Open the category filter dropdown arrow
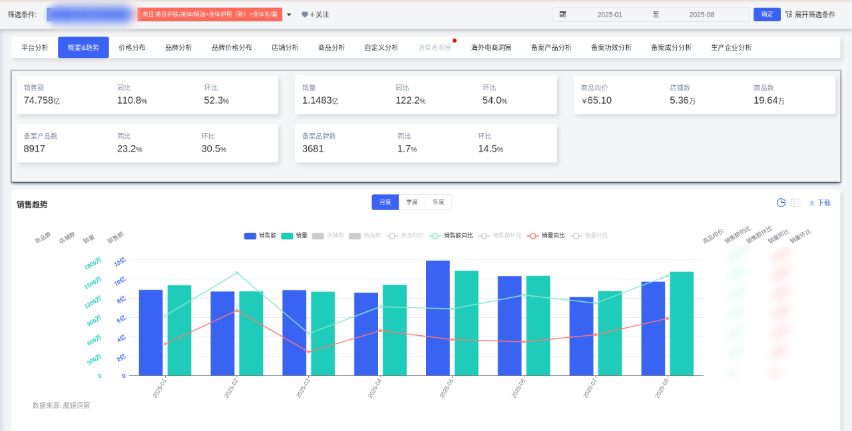852x431 pixels. (289, 15)
